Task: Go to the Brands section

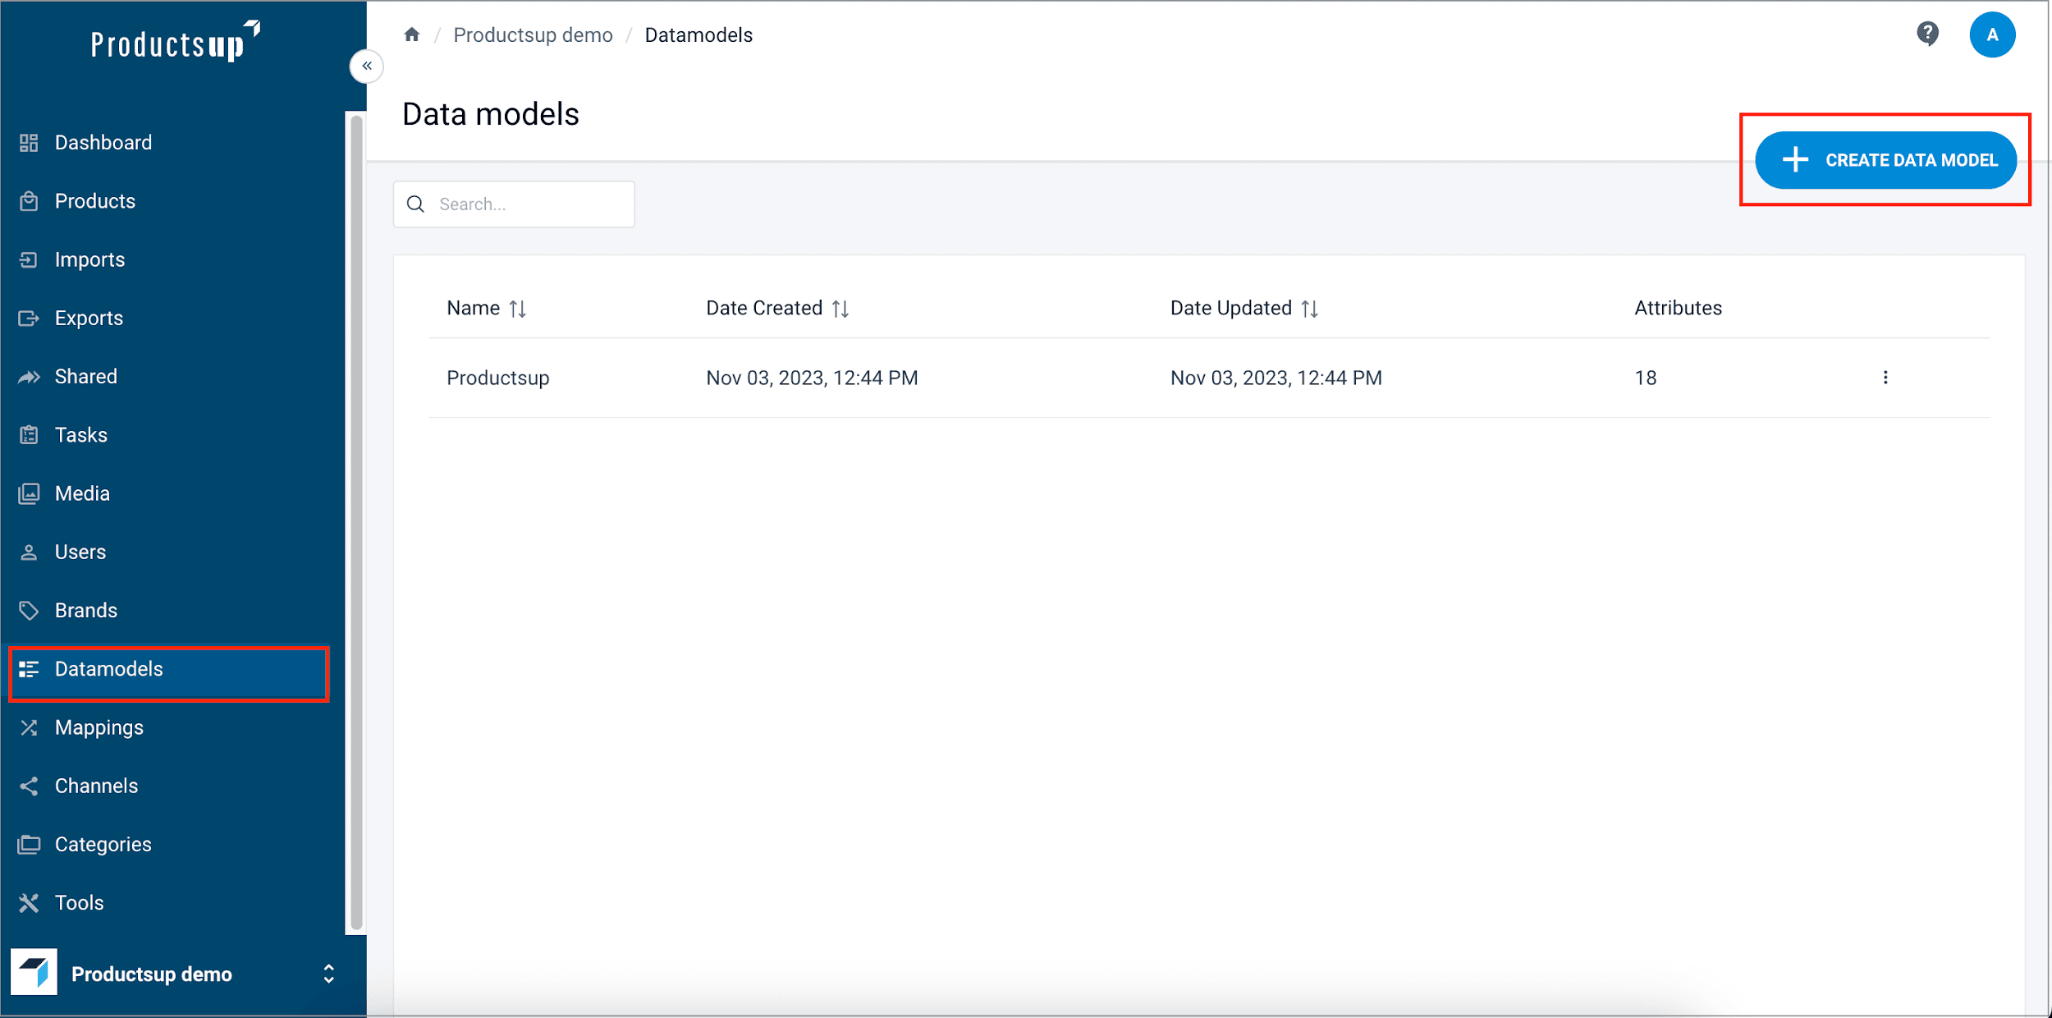Action: 85,610
